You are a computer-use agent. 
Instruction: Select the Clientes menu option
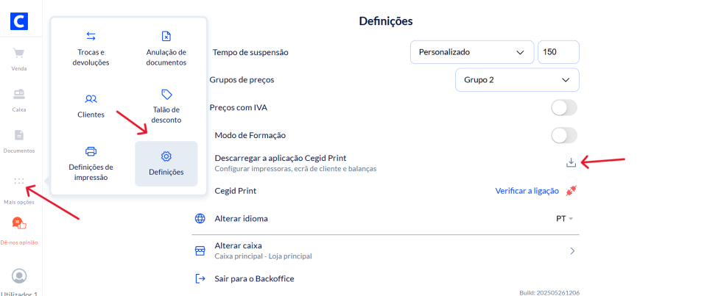pyautogui.click(x=91, y=106)
